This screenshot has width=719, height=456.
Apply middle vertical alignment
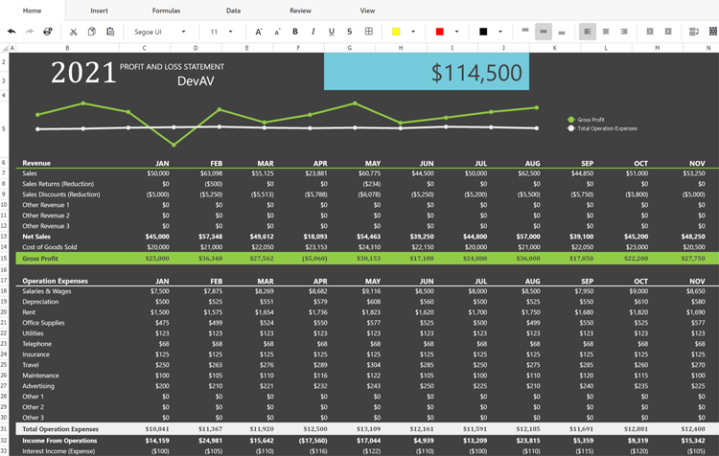coord(544,32)
